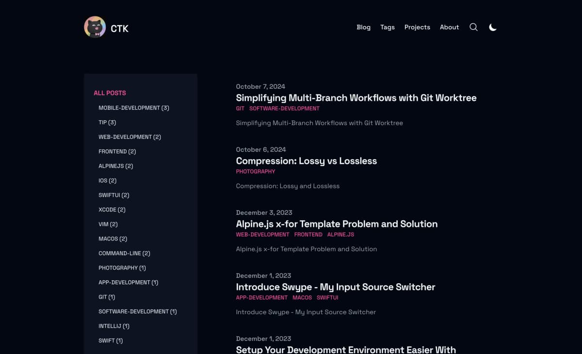Toggle dark mode moon icon
Viewport: 582px width, 354px height.
tap(493, 27)
